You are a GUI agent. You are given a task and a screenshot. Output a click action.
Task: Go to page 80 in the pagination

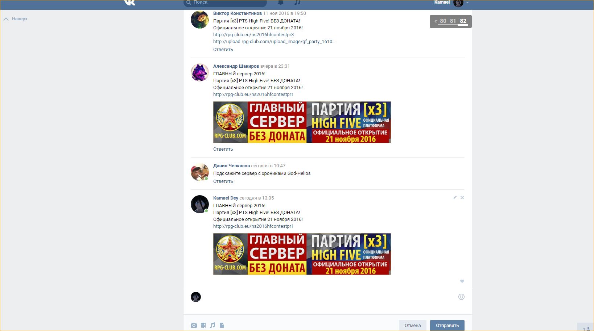coord(443,21)
